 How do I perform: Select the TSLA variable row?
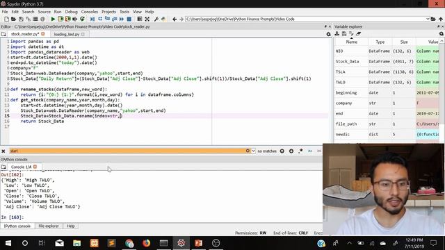point(387,72)
